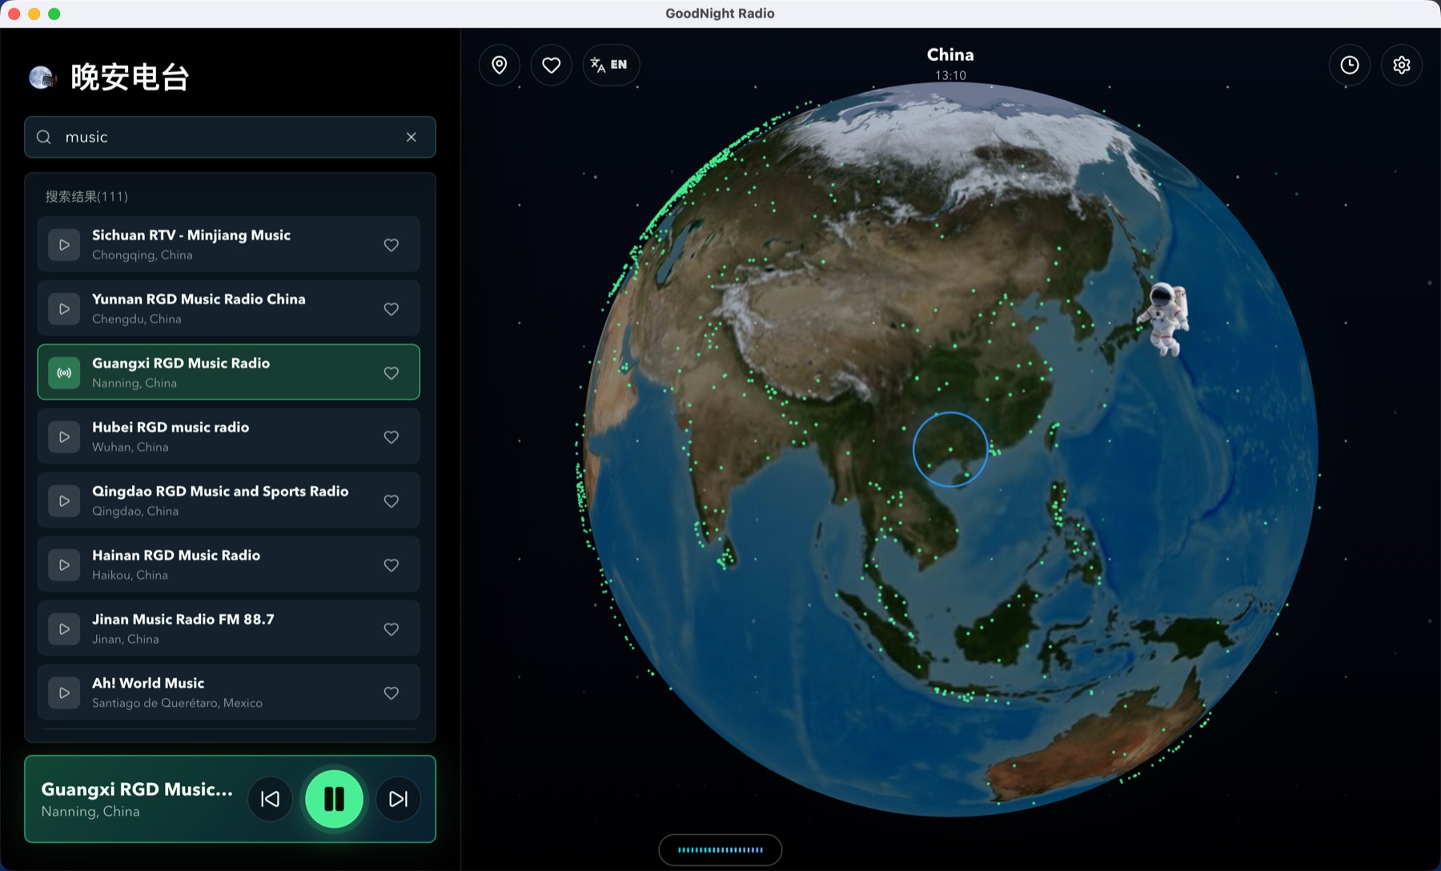The image size is (1441, 871).
Task: Play Ah! World Music station
Action: click(64, 693)
